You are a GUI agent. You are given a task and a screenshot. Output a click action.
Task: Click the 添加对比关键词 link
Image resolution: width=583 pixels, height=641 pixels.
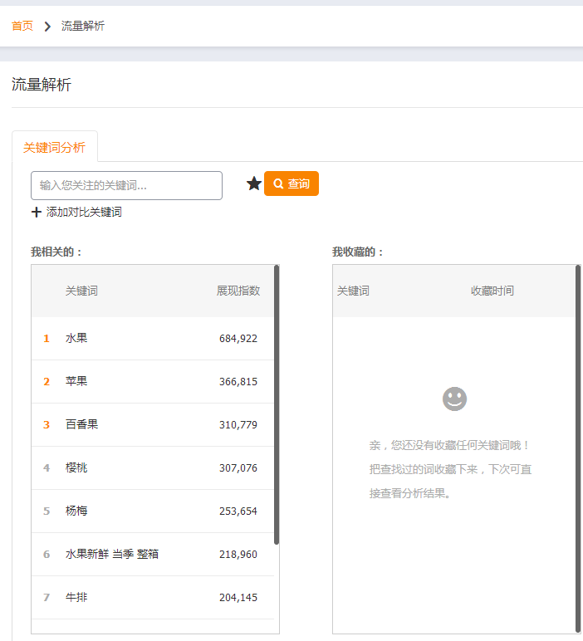(84, 213)
